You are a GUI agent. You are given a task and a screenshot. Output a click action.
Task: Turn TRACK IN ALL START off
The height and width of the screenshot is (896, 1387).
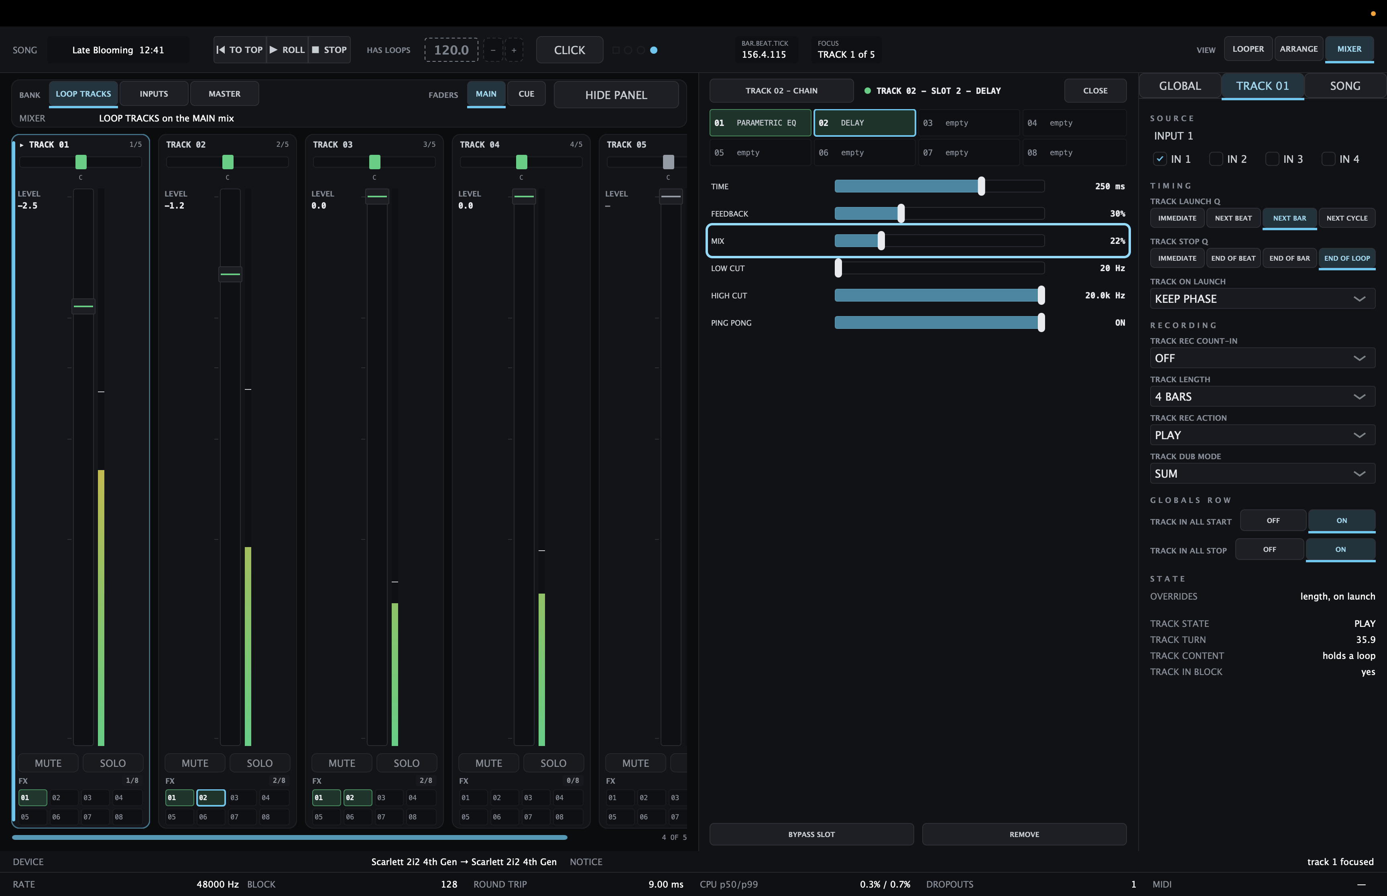(x=1273, y=521)
